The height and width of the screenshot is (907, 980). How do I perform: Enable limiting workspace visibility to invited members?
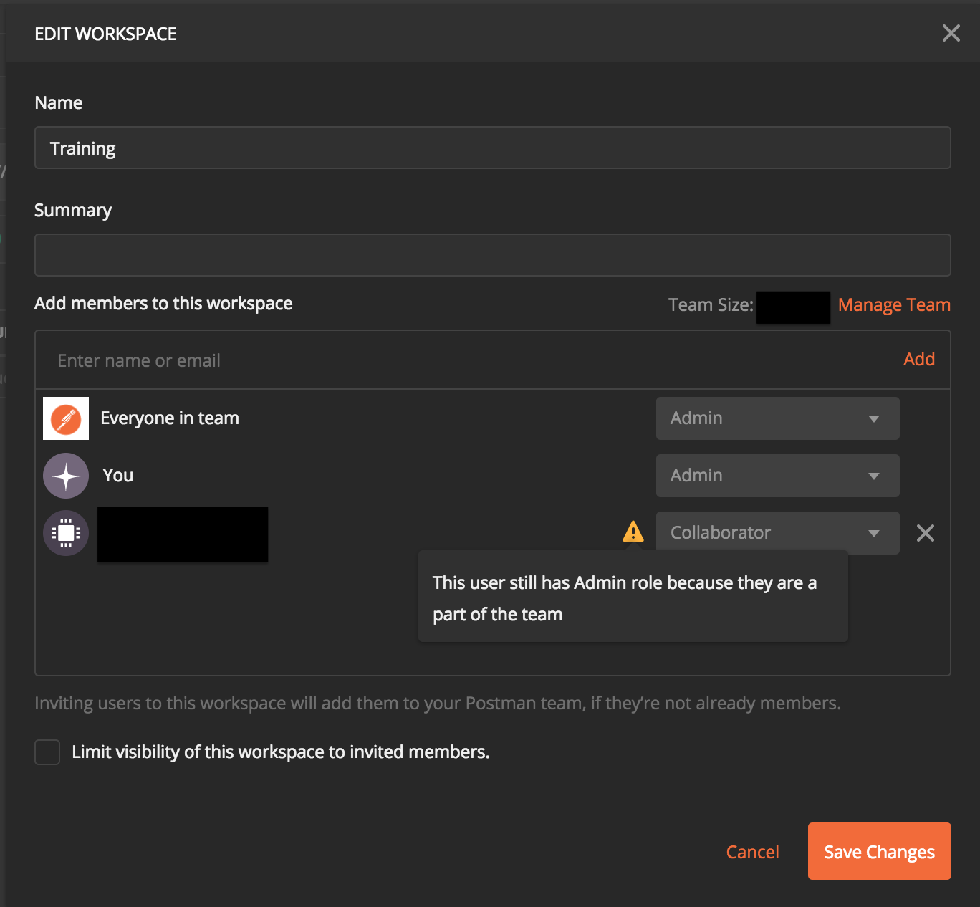coord(47,752)
